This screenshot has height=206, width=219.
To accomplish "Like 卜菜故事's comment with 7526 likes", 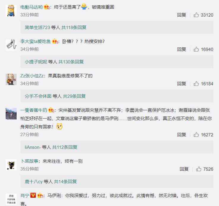I will click(x=199, y=169).
